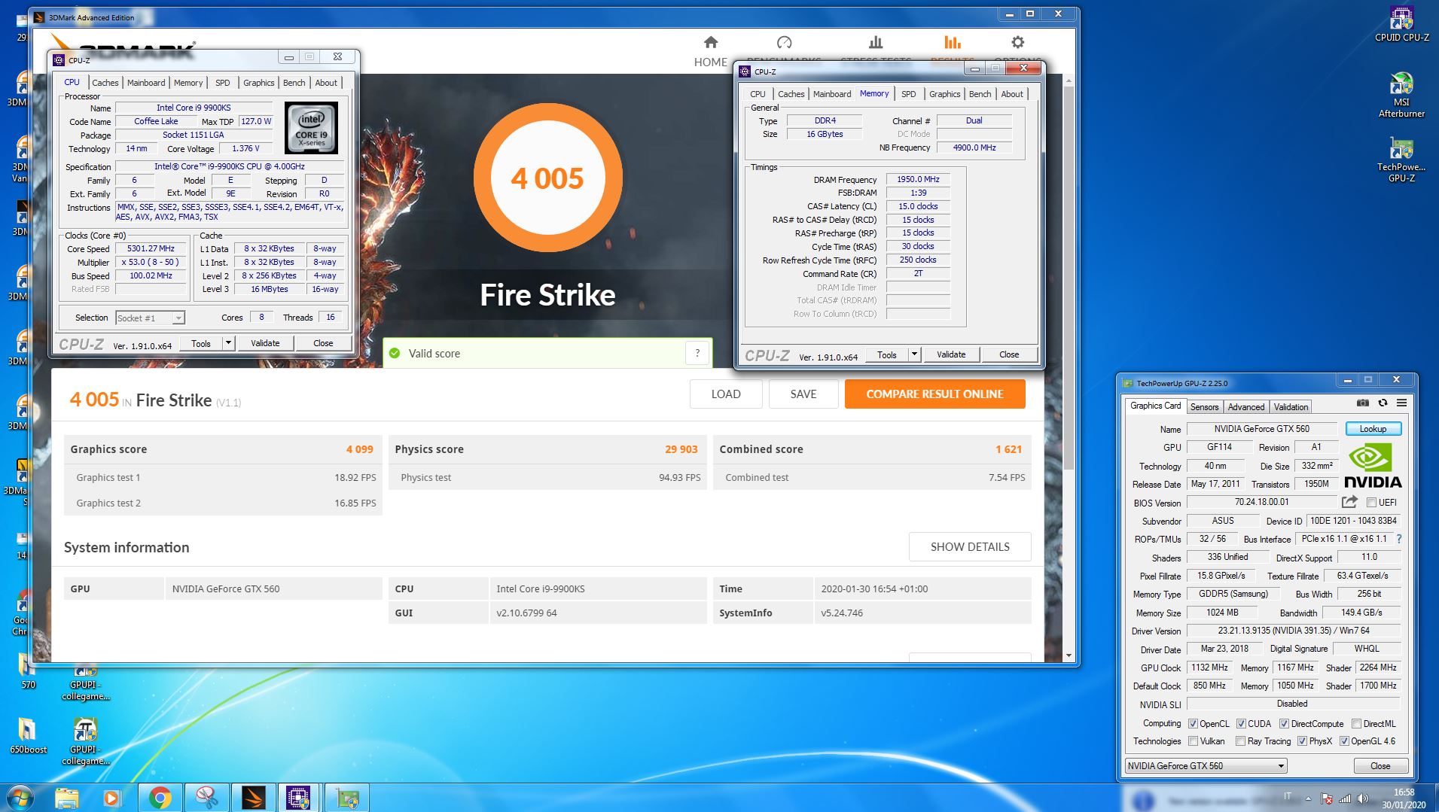Viewport: 1439px width, 812px height.
Task: Open the Windows Start menu orb
Action: pos(20,797)
